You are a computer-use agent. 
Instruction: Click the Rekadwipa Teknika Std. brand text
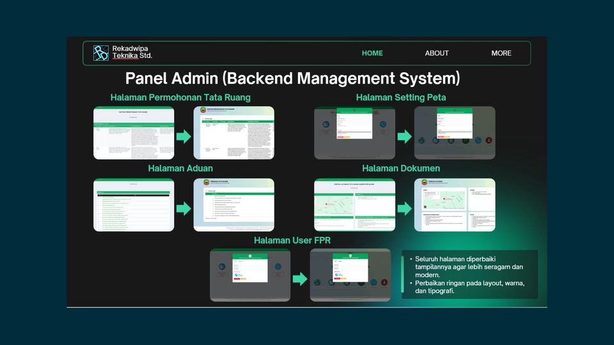click(132, 52)
